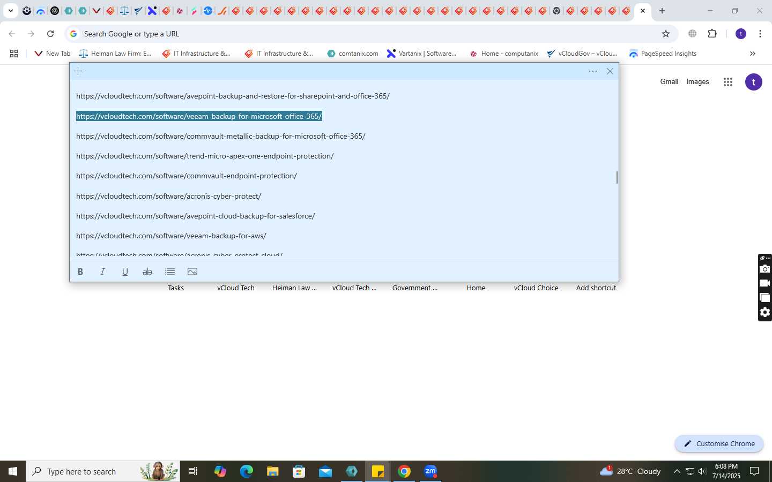The height and width of the screenshot is (482, 772).
Task: Open the sticky note three-dot menu
Action: (x=593, y=71)
